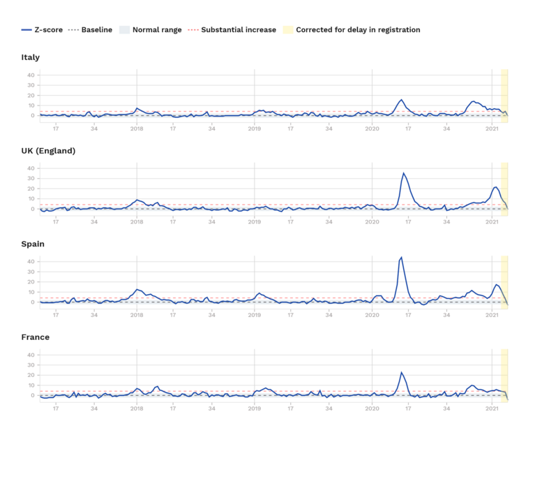The height and width of the screenshot is (502, 558).
Task: Click the 2021 label on France chart axis
Action: [492, 408]
